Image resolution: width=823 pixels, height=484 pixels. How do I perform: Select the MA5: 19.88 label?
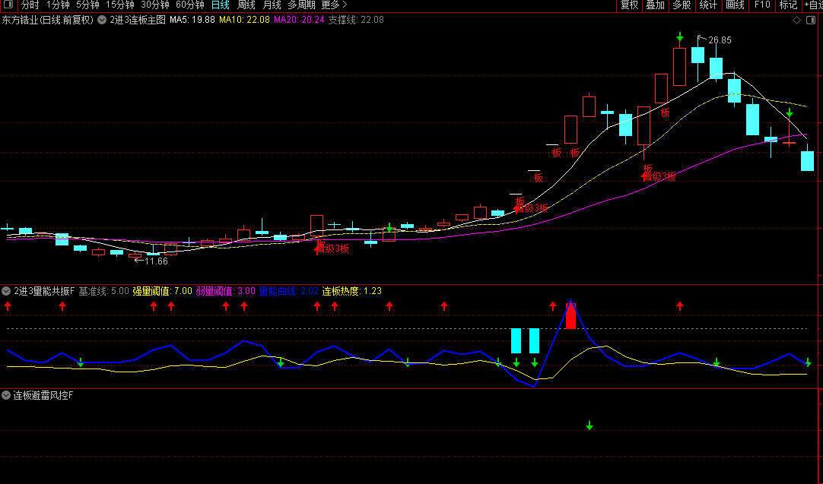tap(192, 20)
